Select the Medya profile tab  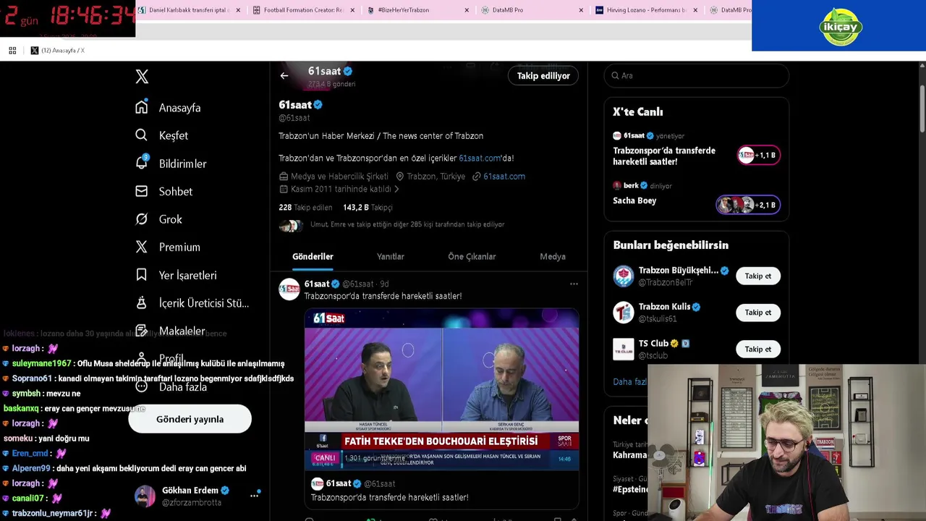coord(553,256)
